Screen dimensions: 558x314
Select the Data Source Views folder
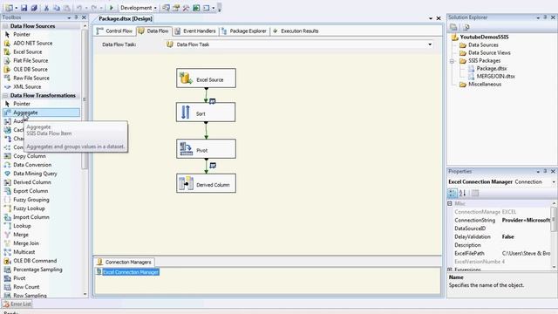[x=489, y=52]
